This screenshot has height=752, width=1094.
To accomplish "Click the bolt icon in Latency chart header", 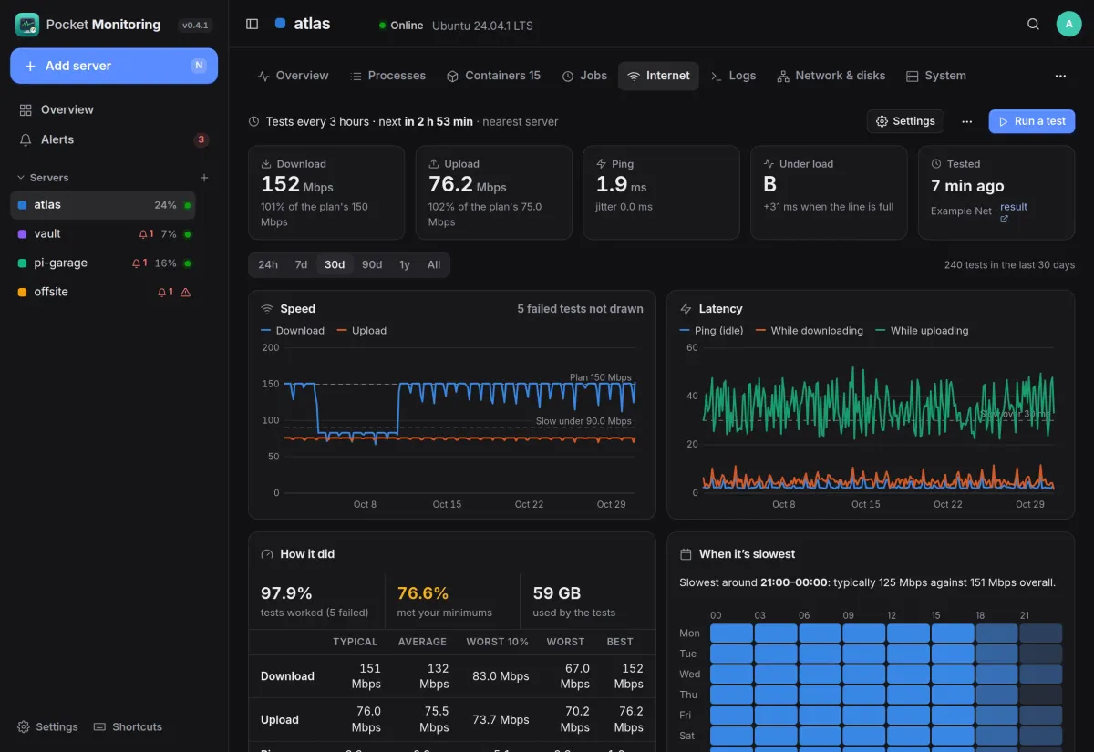I will point(686,309).
